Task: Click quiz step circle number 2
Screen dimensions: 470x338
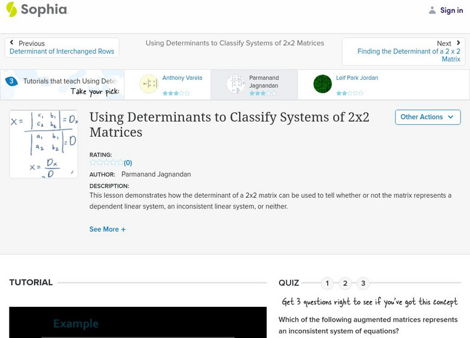Action: 345,282
